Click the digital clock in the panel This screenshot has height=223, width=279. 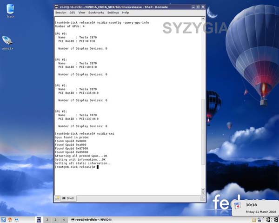(251, 205)
